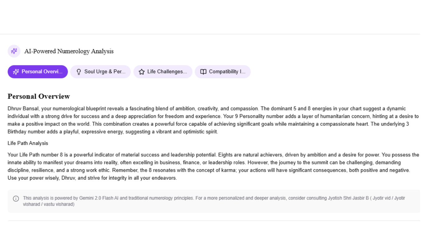Switch to the Soul Urge & Per... tab
The image size is (425, 239).
pyautogui.click(x=100, y=72)
